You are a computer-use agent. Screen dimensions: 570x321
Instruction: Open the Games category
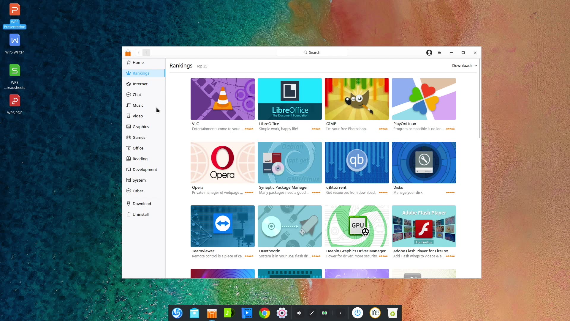coord(144,137)
